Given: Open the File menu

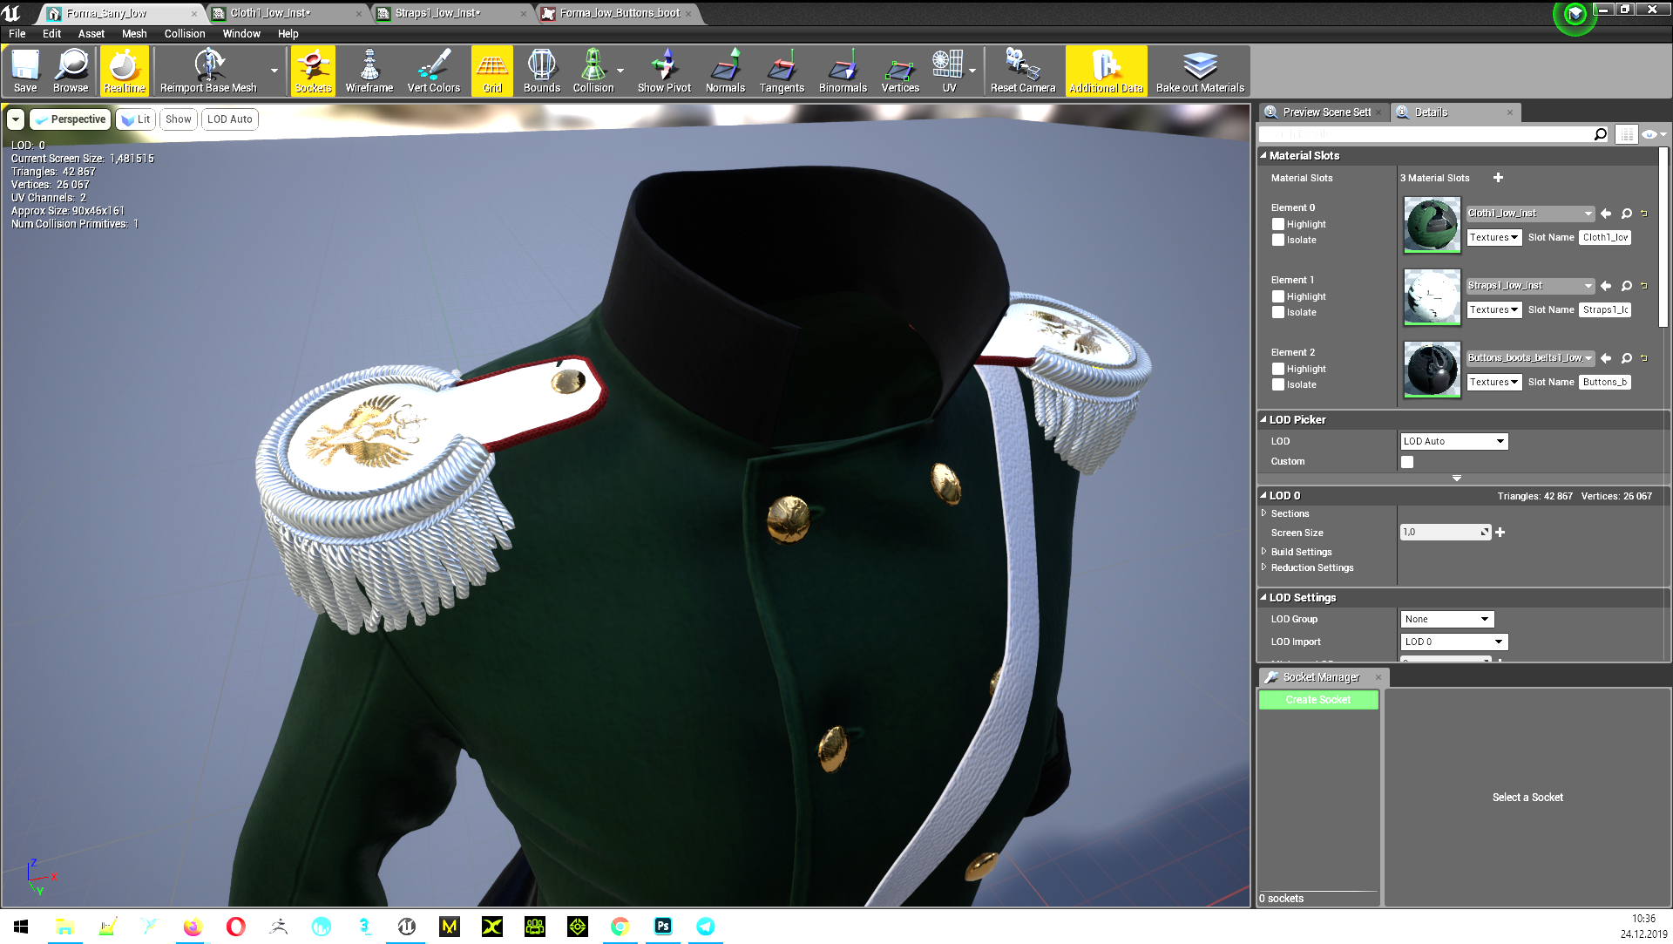Looking at the screenshot, I should [17, 33].
